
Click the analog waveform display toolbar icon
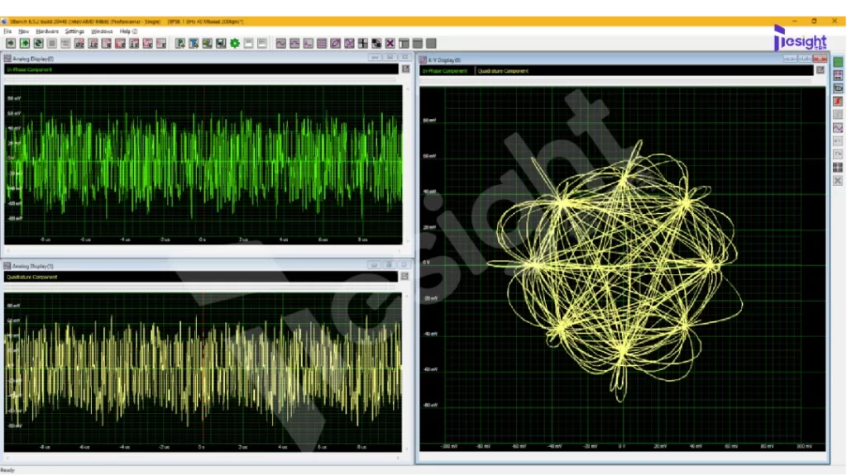coord(281,43)
